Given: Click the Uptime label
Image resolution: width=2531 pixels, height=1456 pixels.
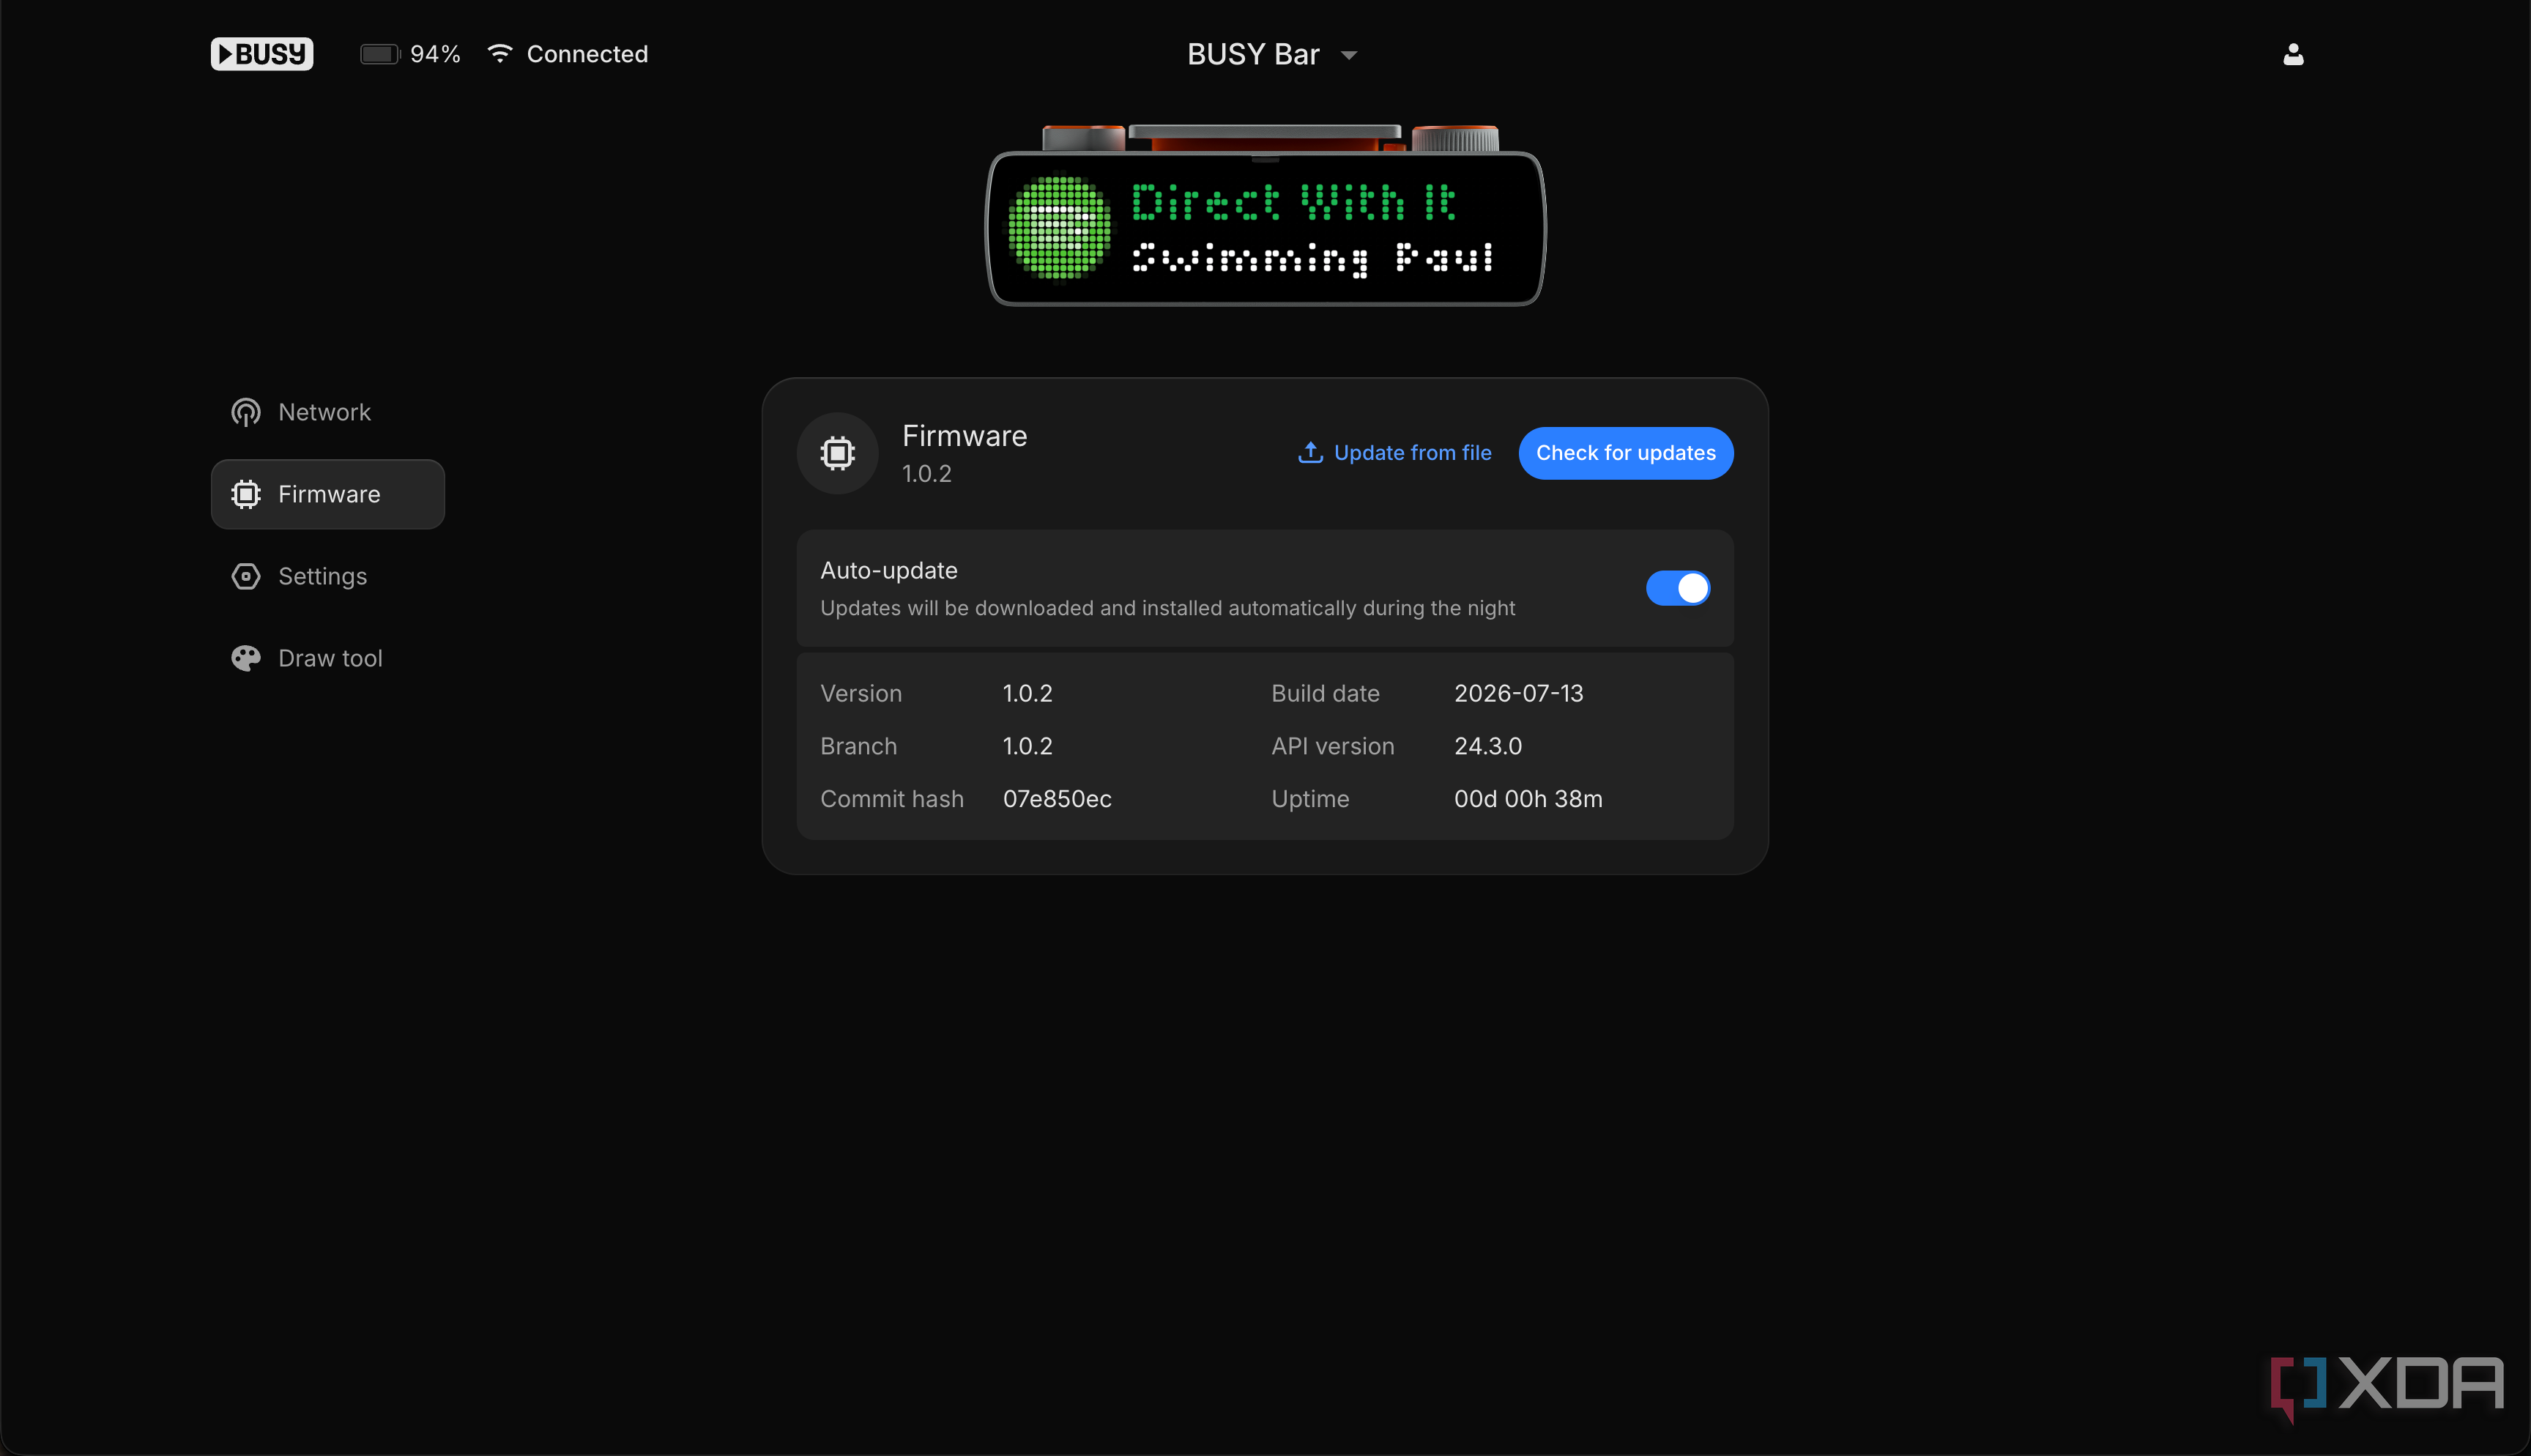Looking at the screenshot, I should (1309, 799).
